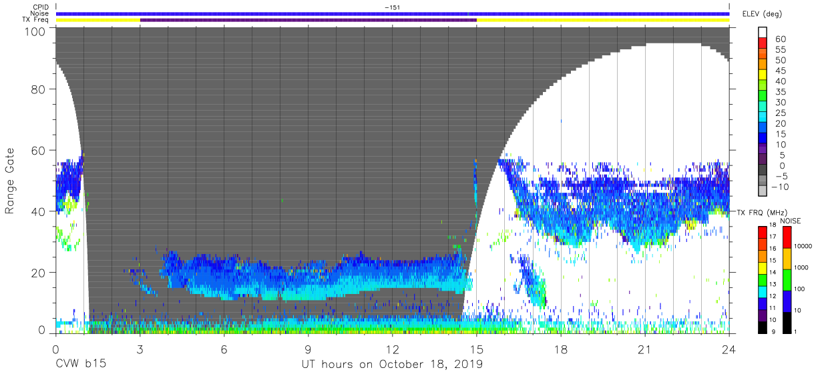Viewport: 820px width, 378px height.
Task: Click the CVW b15 radar label
Action: click(79, 365)
